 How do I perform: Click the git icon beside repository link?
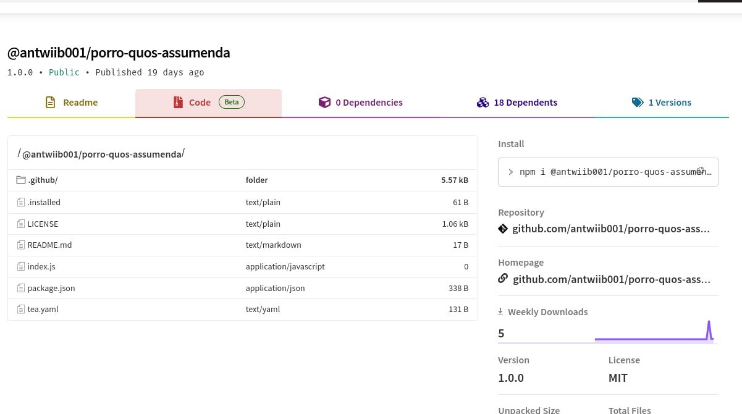click(503, 229)
